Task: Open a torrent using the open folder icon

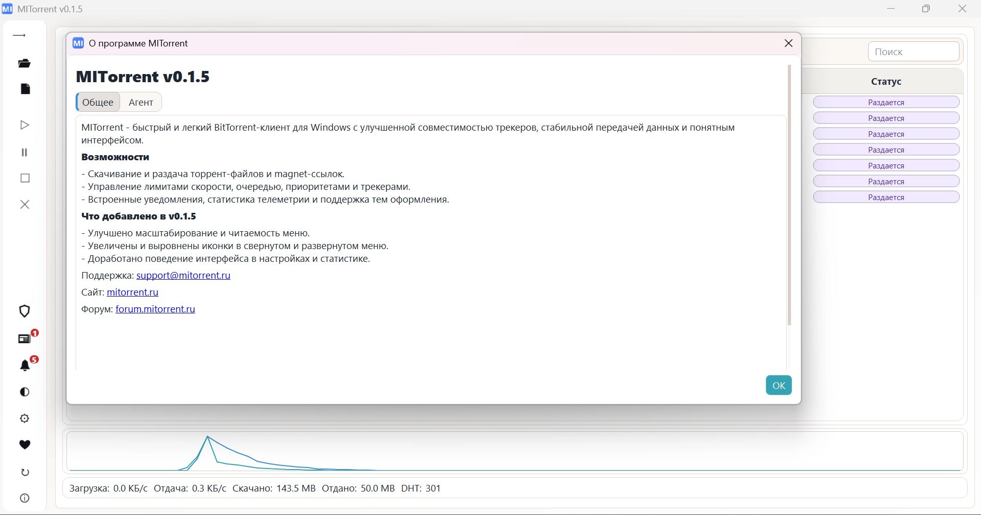Action: point(25,63)
